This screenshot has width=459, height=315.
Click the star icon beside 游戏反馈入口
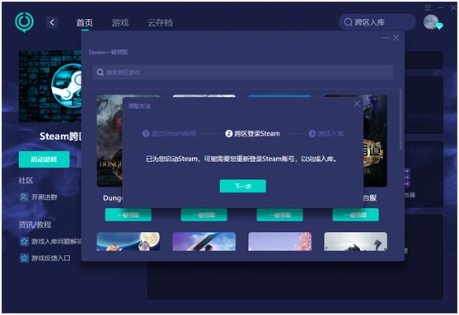pyautogui.click(x=24, y=258)
